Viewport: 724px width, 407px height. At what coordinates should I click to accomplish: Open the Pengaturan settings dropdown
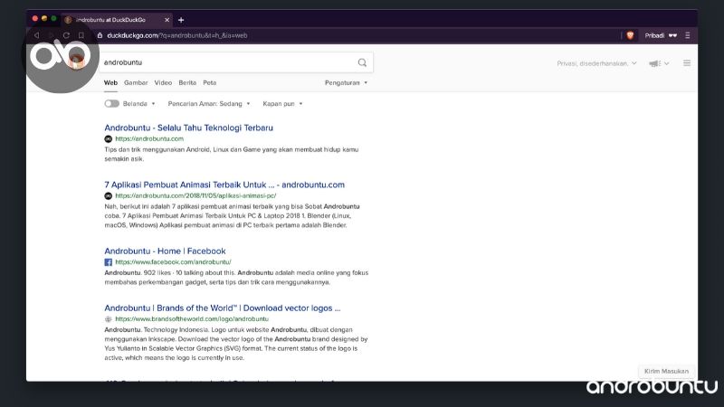click(346, 83)
